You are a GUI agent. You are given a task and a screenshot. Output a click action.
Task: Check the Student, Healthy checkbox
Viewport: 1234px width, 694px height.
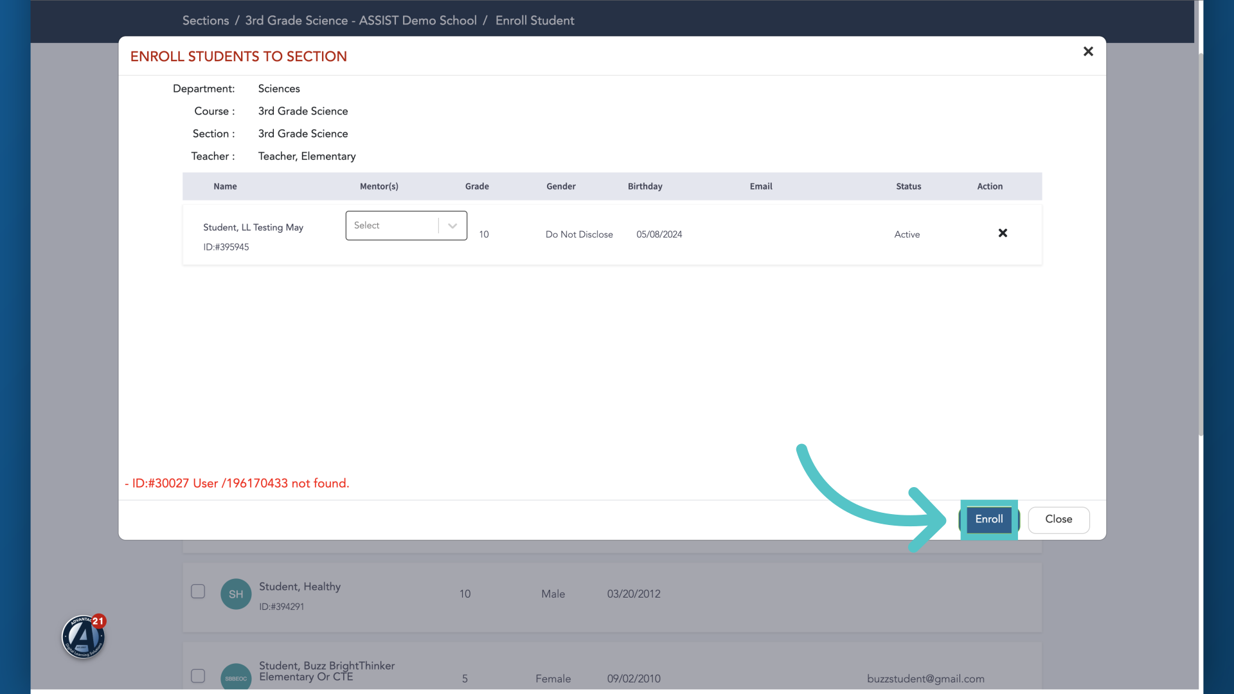click(x=198, y=591)
